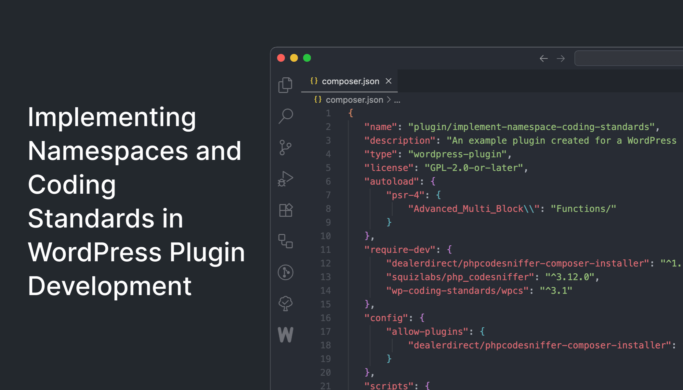683x390 pixels.
Task: Close the composer.json tab
Action: 389,81
